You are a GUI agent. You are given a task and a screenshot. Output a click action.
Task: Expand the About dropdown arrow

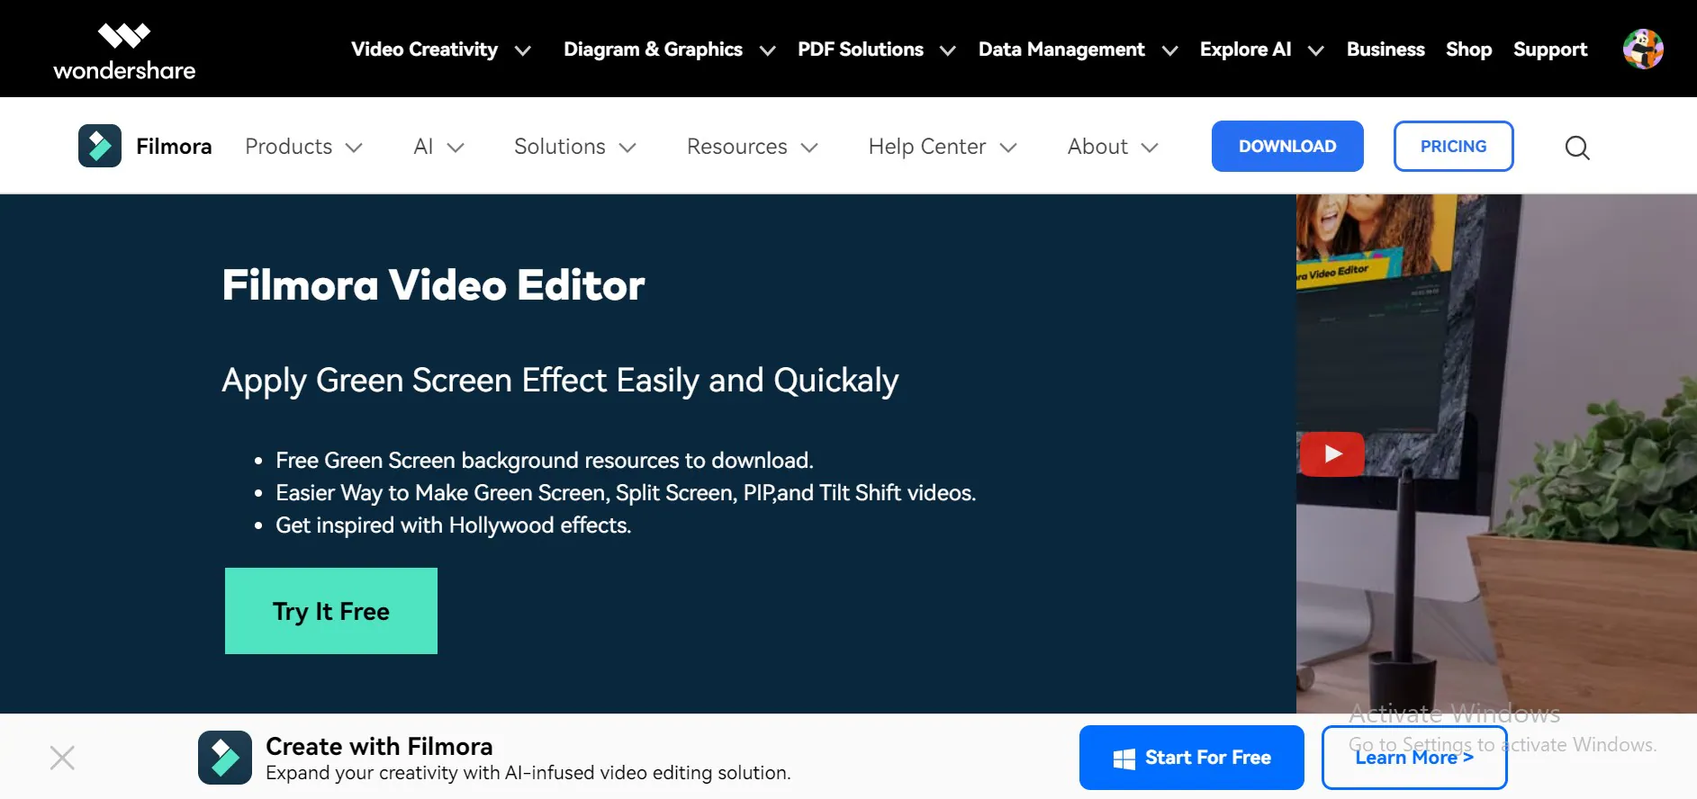point(1150,148)
